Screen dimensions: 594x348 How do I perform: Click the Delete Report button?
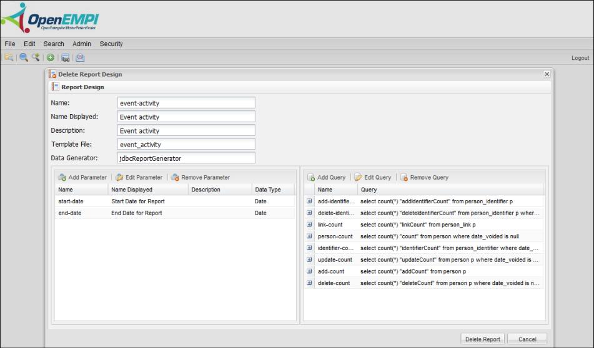coord(482,339)
